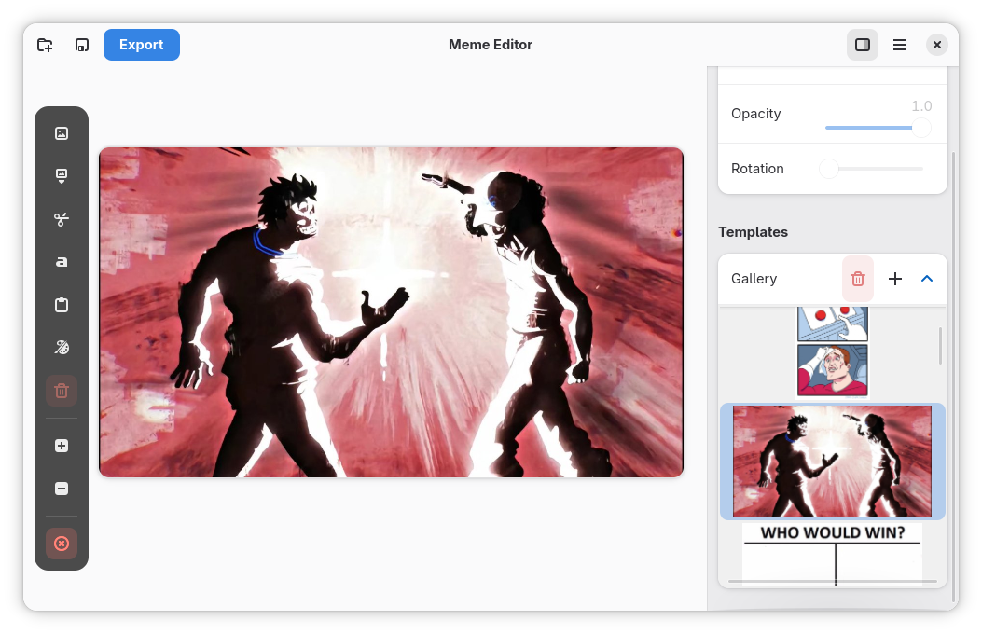Click the save icon in header
Viewport: 982px width, 634px height.
pyautogui.click(x=81, y=45)
